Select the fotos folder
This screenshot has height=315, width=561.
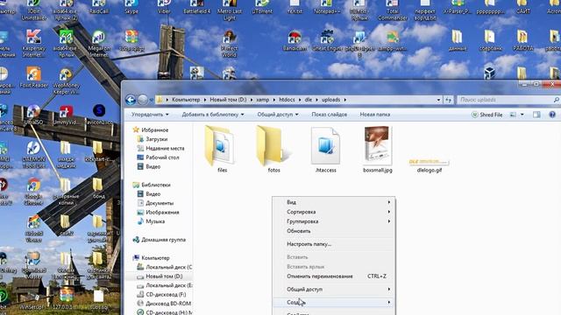coord(273,150)
